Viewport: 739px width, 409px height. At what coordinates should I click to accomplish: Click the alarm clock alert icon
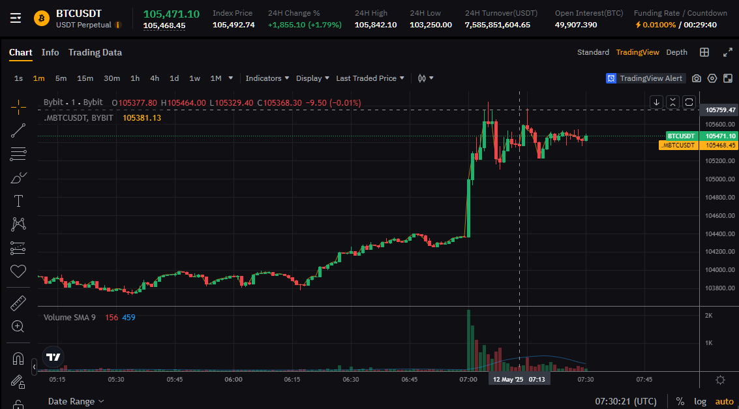click(x=611, y=78)
